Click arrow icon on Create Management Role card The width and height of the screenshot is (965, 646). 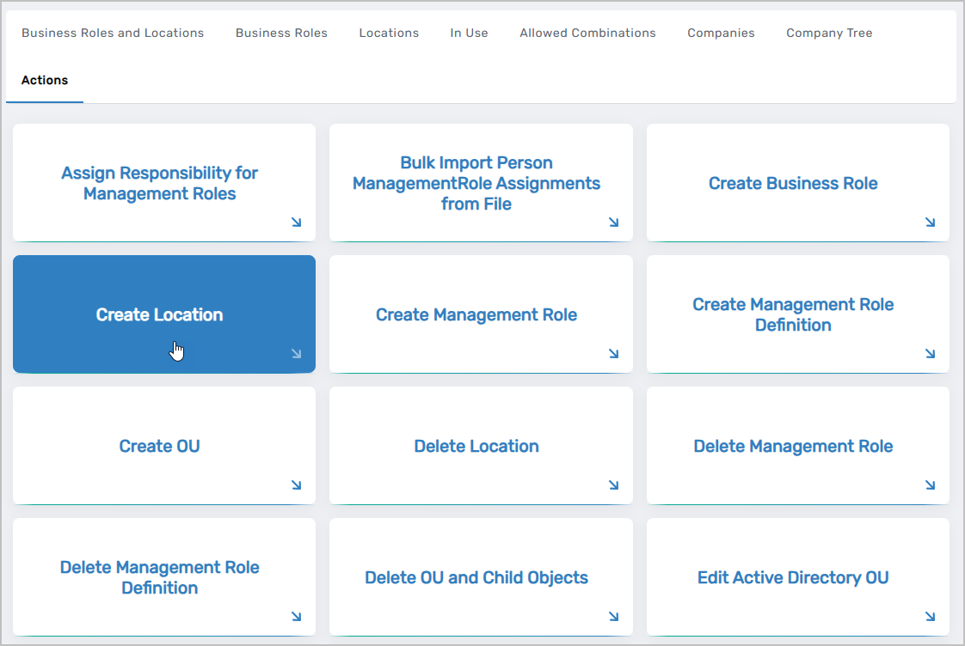click(x=613, y=354)
